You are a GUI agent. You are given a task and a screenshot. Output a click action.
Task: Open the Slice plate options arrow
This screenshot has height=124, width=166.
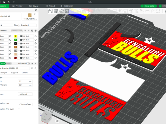[142, 6]
